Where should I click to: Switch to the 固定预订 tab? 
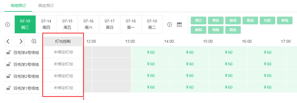tap(46, 6)
